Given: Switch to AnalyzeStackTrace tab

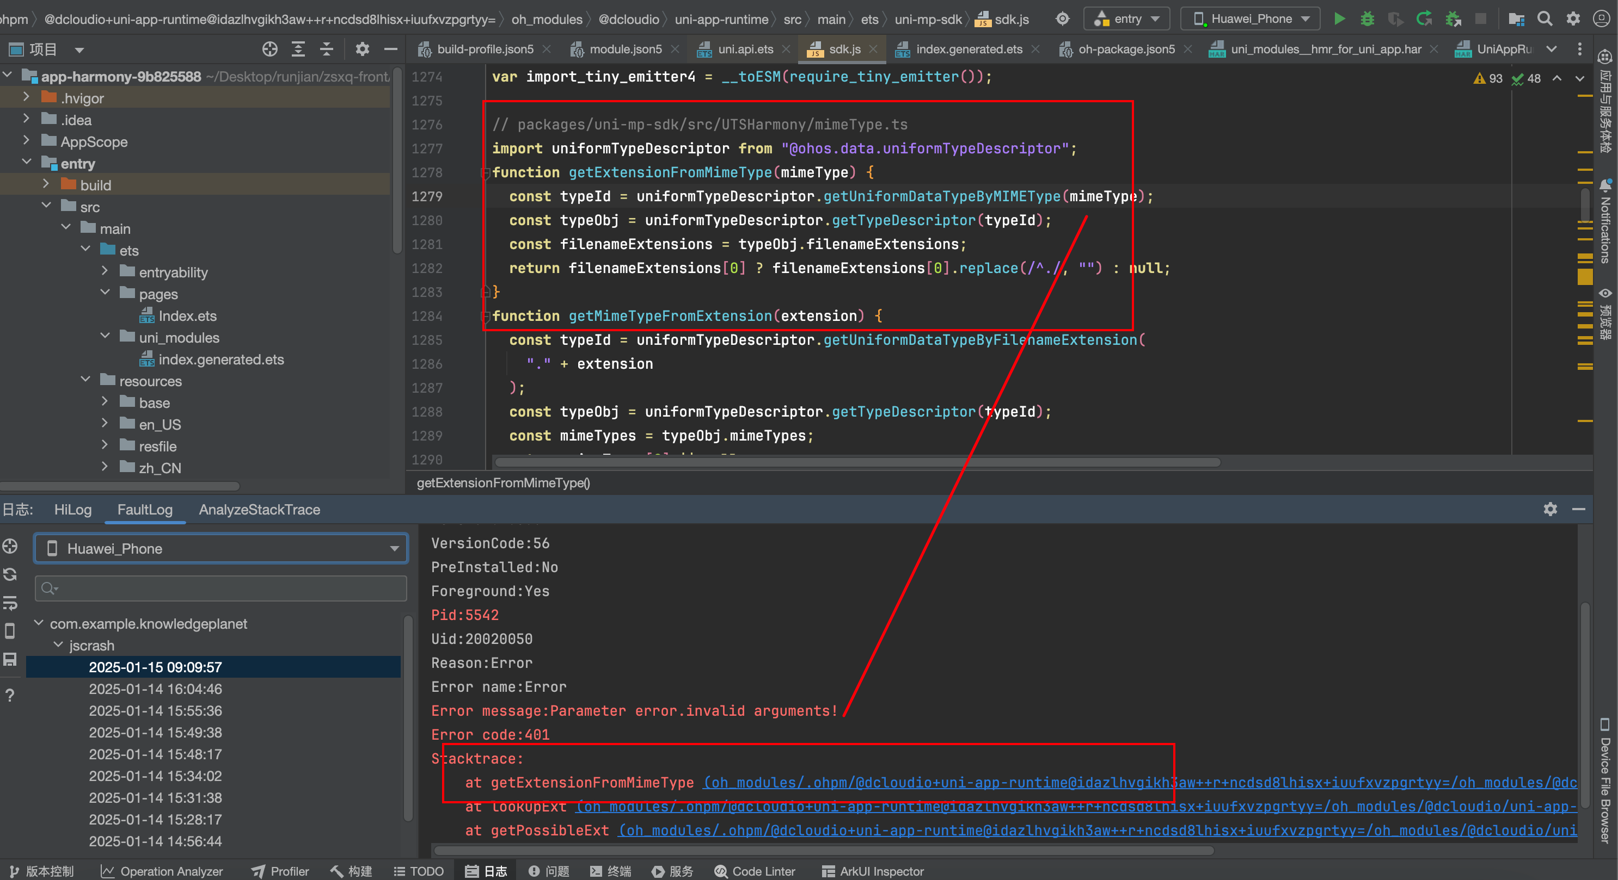Looking at the screenshot, I should tap(259, 510).
